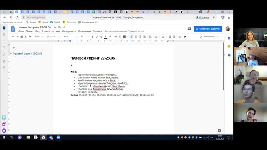Click the Explore button at bottom right
This screenshot has width=267, height=150.
219,130
